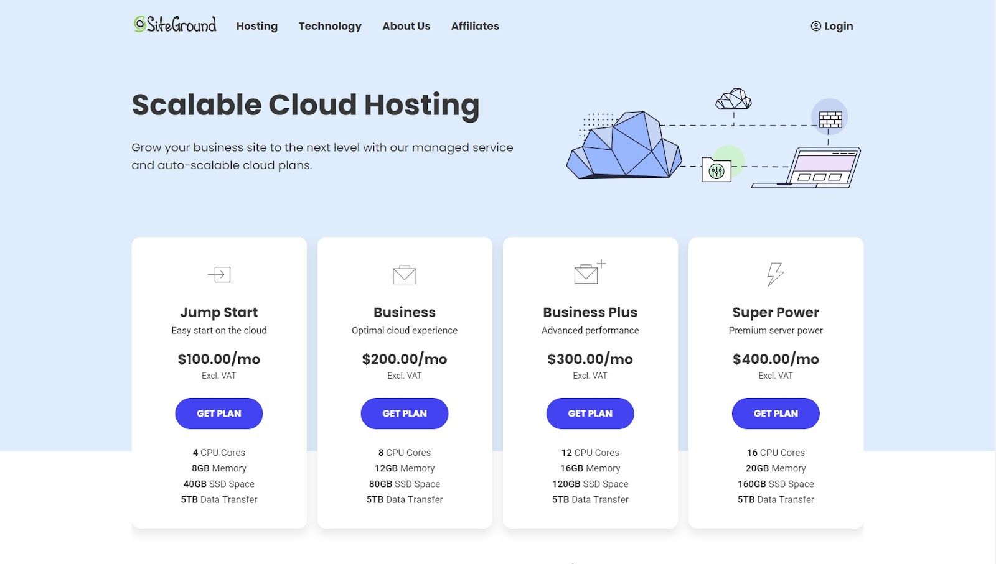996x564 pixels.
Task: Click the 120GB SSD Space text
Action: coord(590,484)
